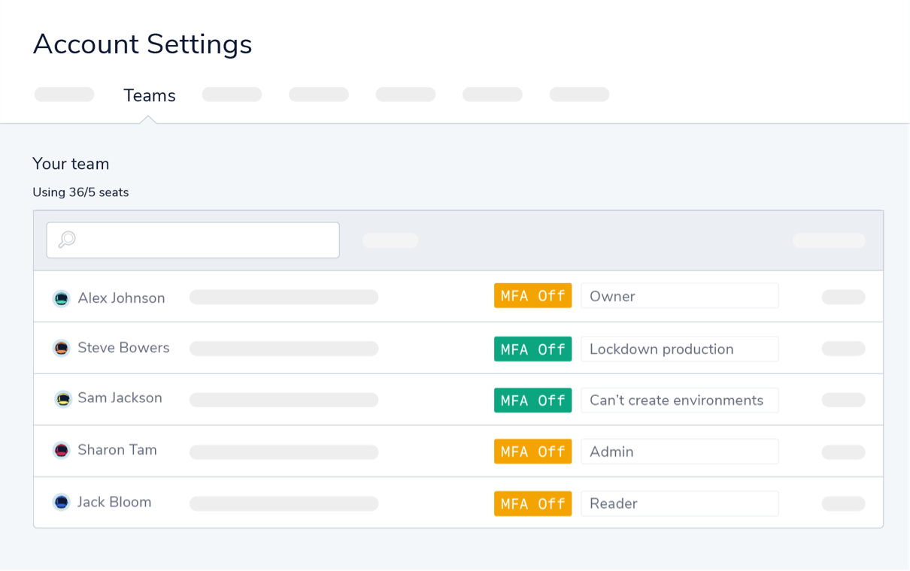The width and height of the screenshot is (910, 571).
Task: Open the Reader role selector
Action: click(x=679, y=503)
